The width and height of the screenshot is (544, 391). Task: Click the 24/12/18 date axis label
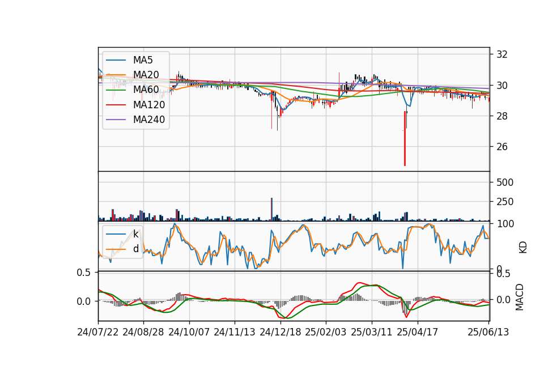click(280, 332)
